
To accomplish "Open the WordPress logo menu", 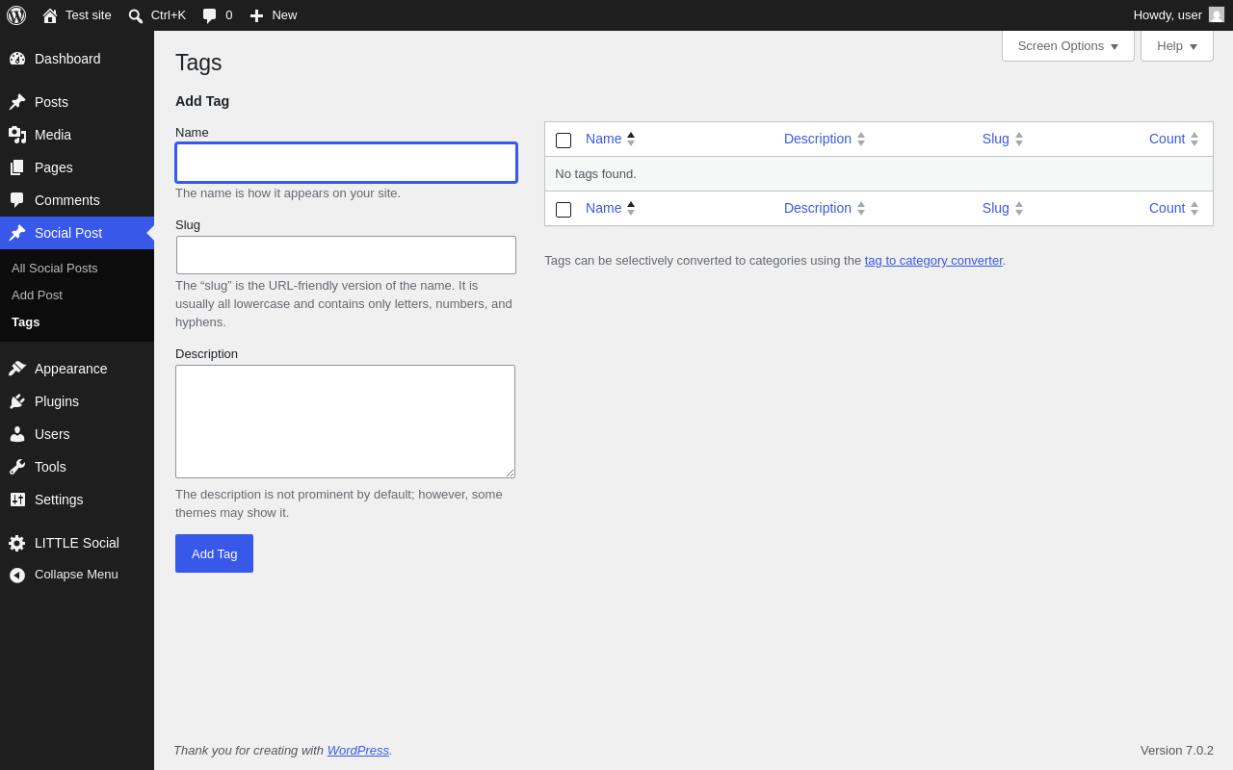I will 16,15.
